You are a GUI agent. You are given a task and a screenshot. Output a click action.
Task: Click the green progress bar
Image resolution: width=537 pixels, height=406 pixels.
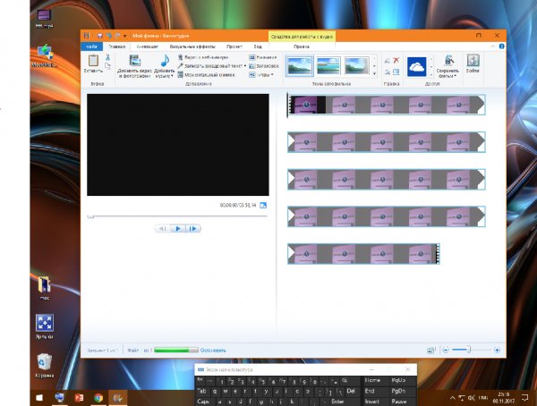click(176, 350)
